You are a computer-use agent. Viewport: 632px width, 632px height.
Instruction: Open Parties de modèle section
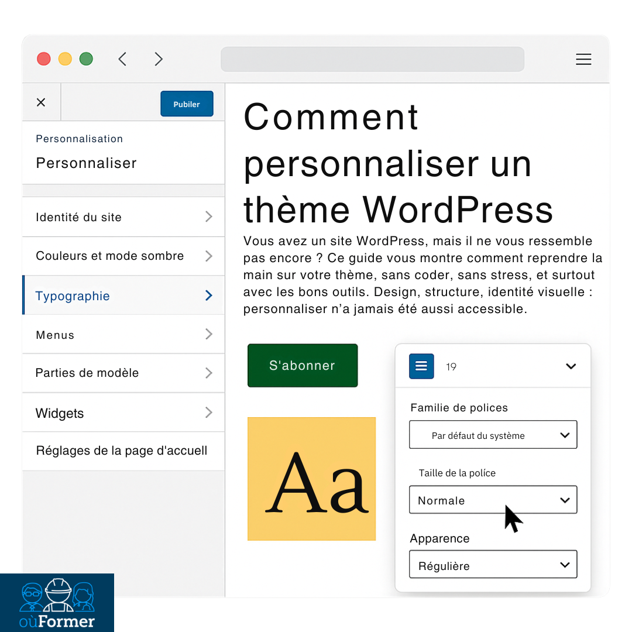pos(123,373)
